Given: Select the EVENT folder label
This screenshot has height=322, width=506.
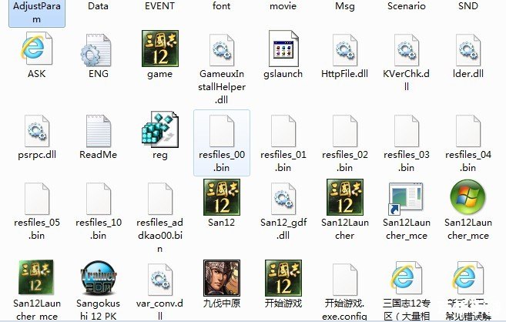Looking at the screenshot, I should 159,6.
